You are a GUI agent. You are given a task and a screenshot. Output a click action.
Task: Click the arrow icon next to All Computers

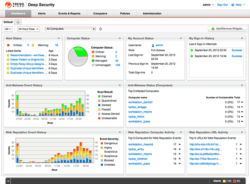[100, 29]
